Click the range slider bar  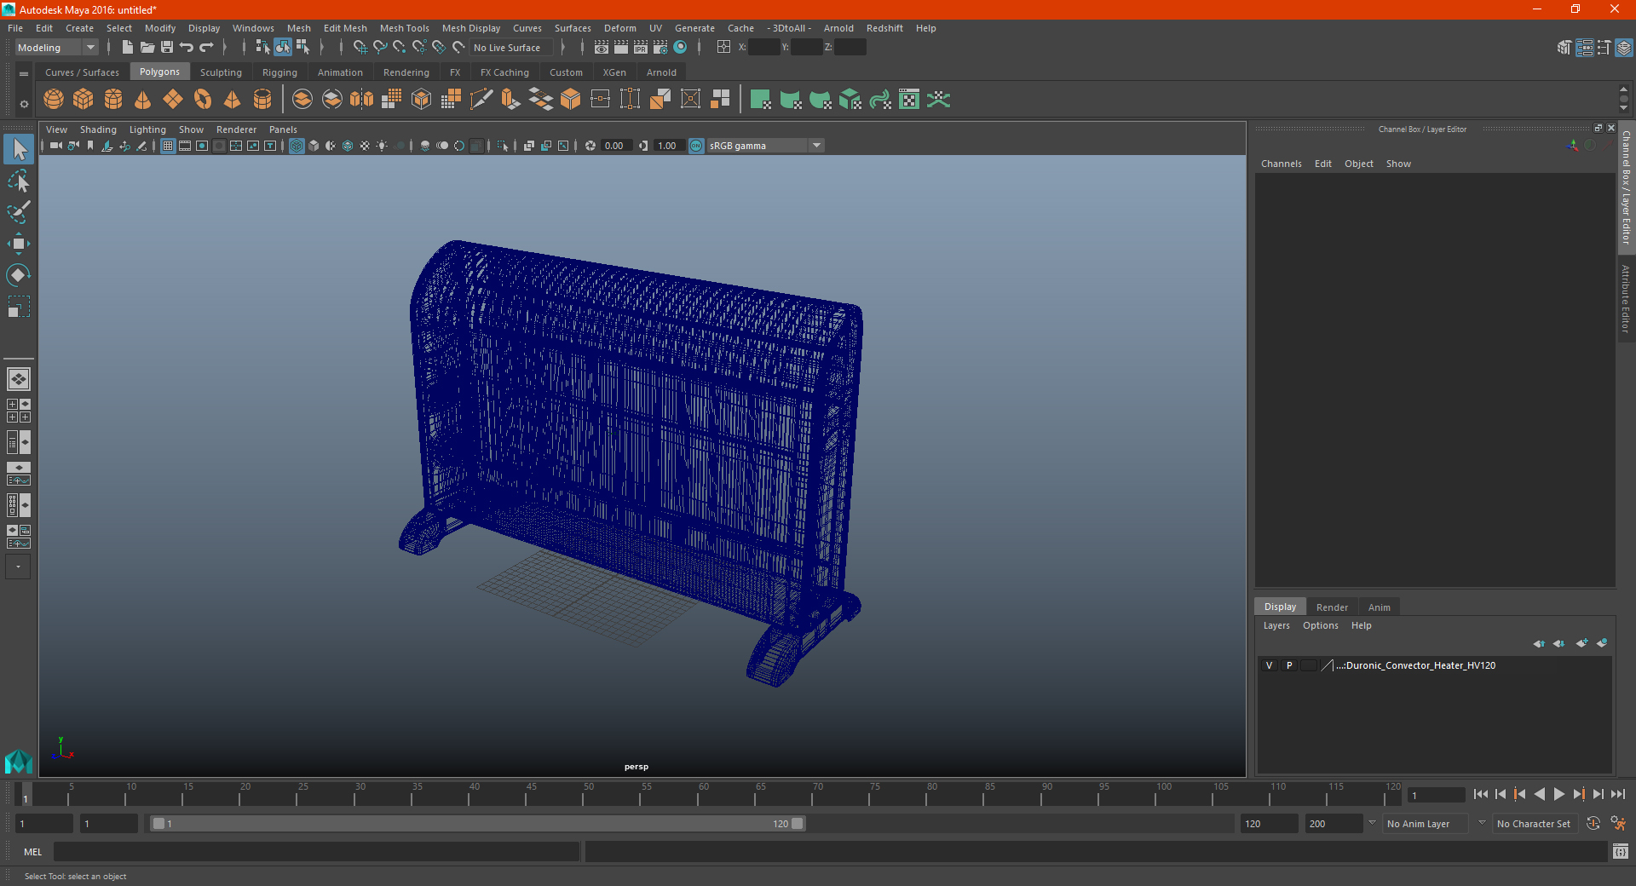tap(477, 824)
